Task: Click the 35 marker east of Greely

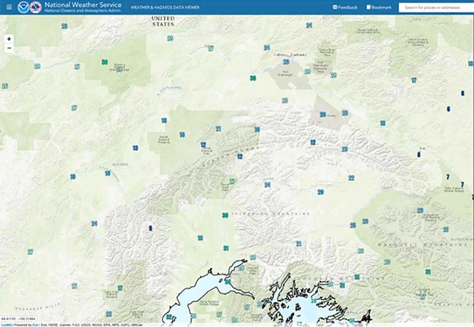Action: click(345, 112)
